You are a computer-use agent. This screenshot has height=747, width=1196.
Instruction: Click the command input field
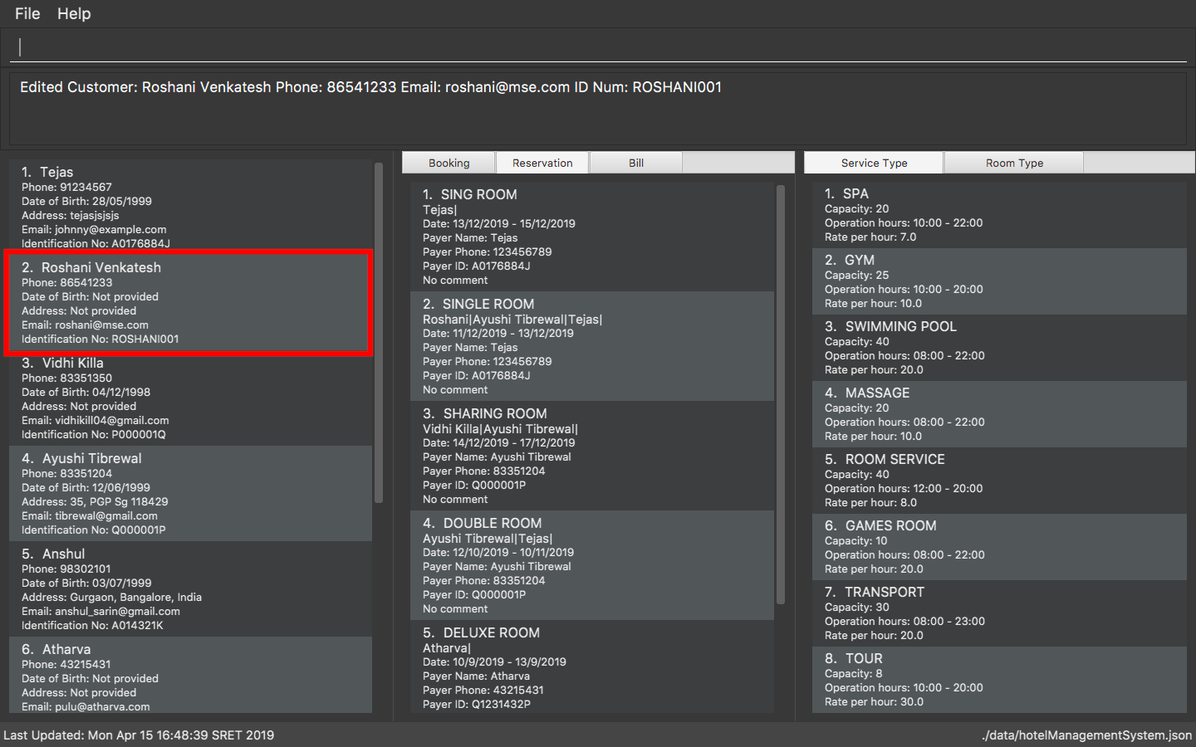point(598,46)
